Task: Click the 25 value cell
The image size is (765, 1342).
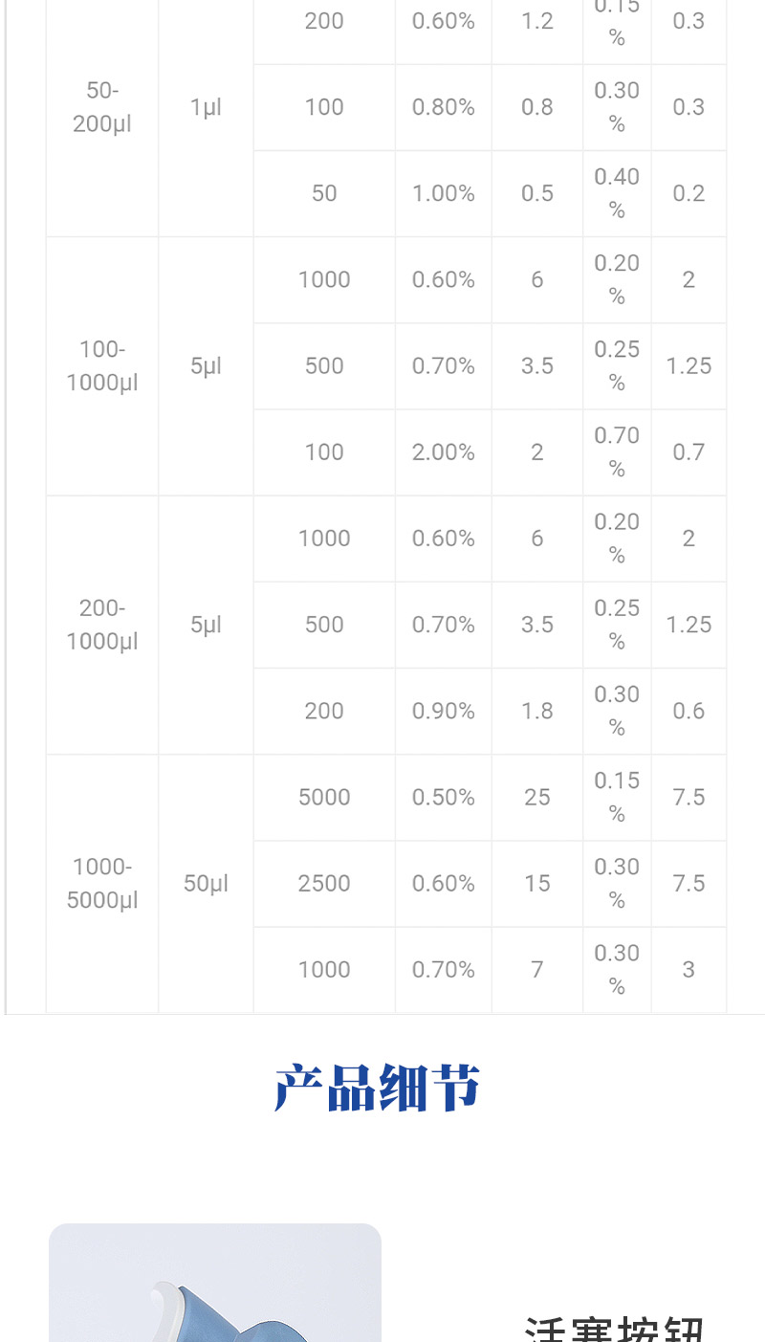Action: pos(537,798)
